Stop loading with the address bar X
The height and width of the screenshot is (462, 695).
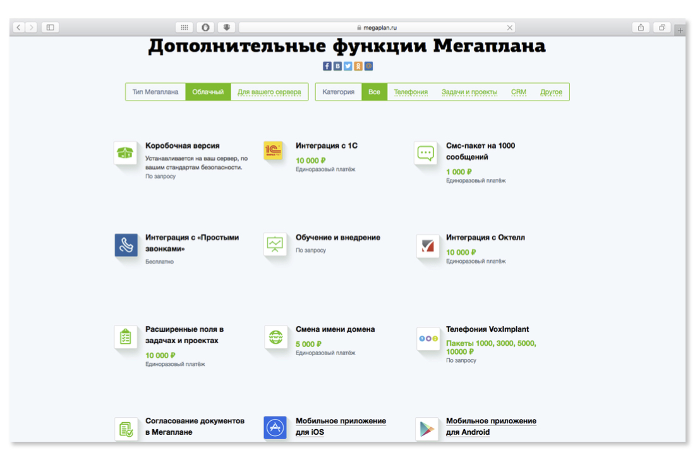click(x=510, y=27)
